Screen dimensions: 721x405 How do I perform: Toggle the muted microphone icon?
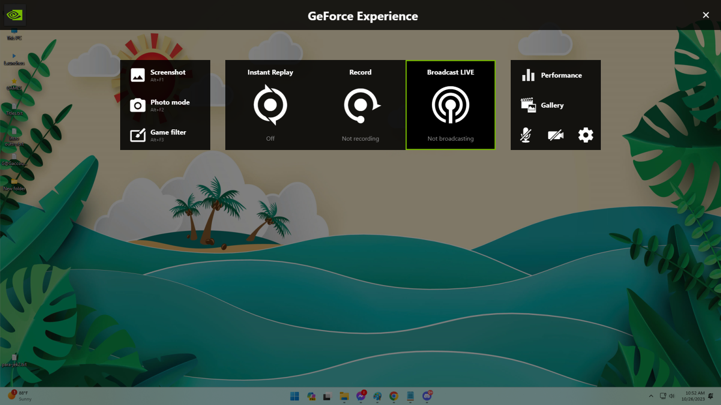coord(526,135)
